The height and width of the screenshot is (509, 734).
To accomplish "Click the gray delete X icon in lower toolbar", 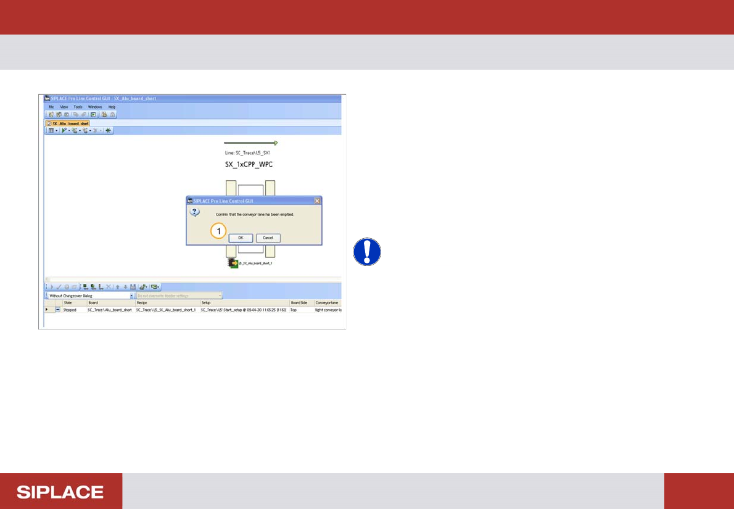I will point(109,287).
